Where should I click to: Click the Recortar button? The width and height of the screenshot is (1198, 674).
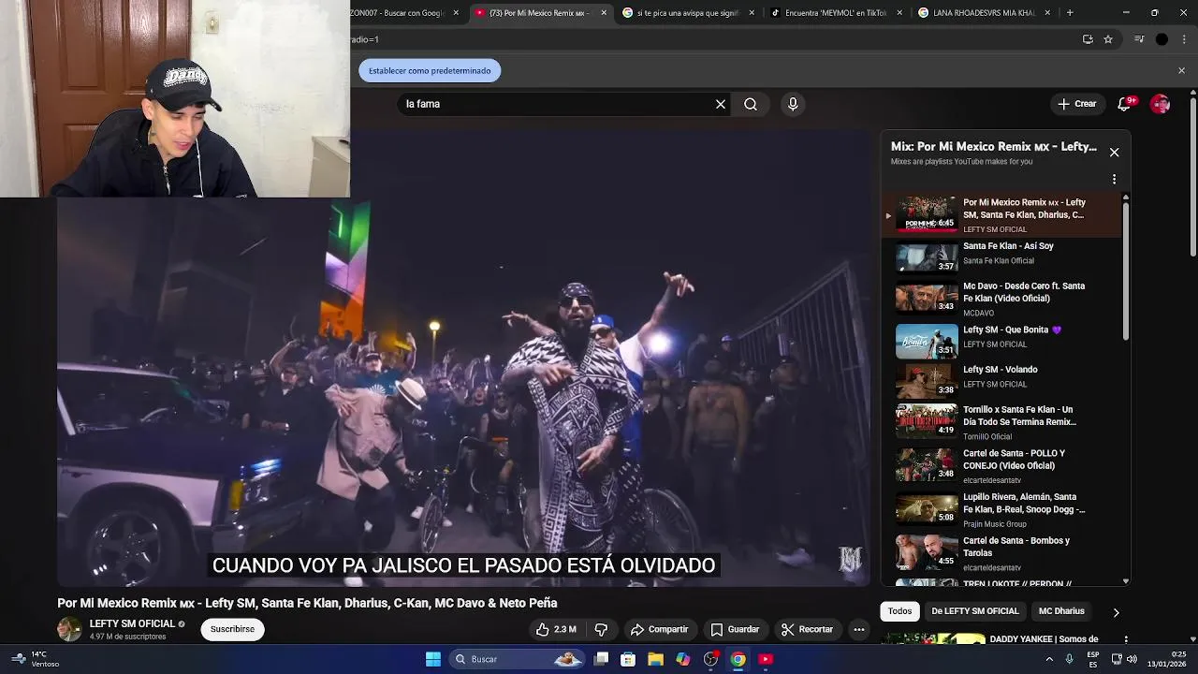pos(807,629)
